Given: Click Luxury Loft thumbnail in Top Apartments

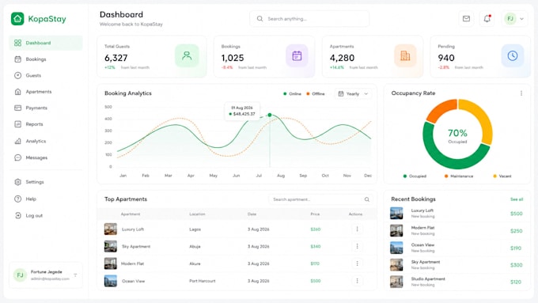Looking at the screenshot, I should (x=111, y=229).
